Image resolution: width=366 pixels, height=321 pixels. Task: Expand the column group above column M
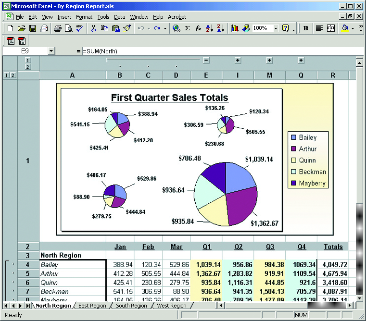pos(269,60)
